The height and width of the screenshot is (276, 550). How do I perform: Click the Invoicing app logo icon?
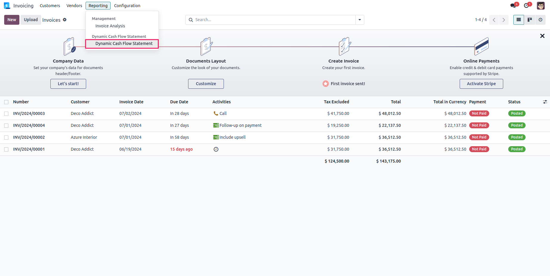(x=7, y=6)
